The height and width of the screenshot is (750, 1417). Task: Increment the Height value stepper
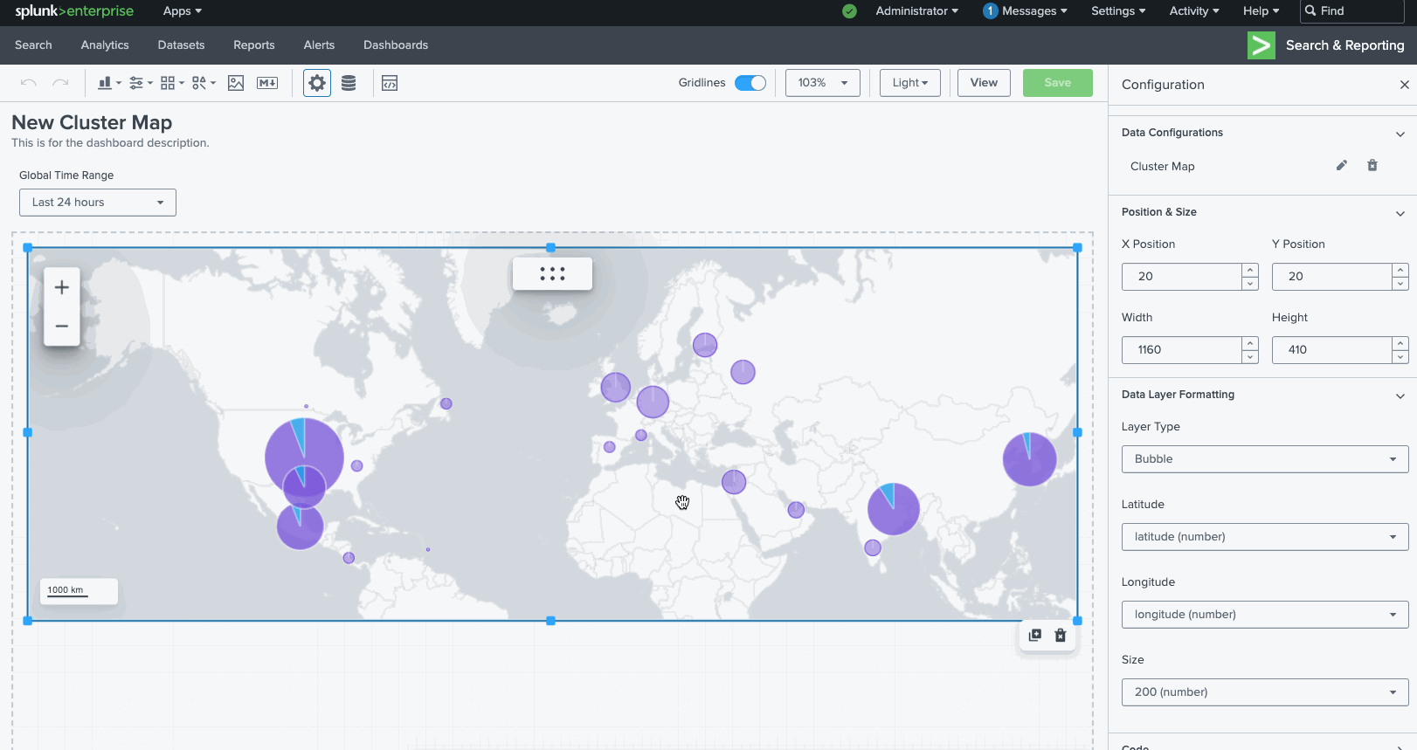1400,344
